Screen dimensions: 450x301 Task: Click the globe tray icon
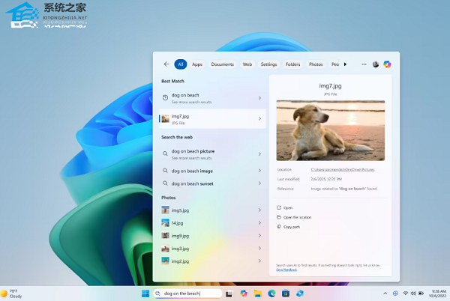(395, 294)
